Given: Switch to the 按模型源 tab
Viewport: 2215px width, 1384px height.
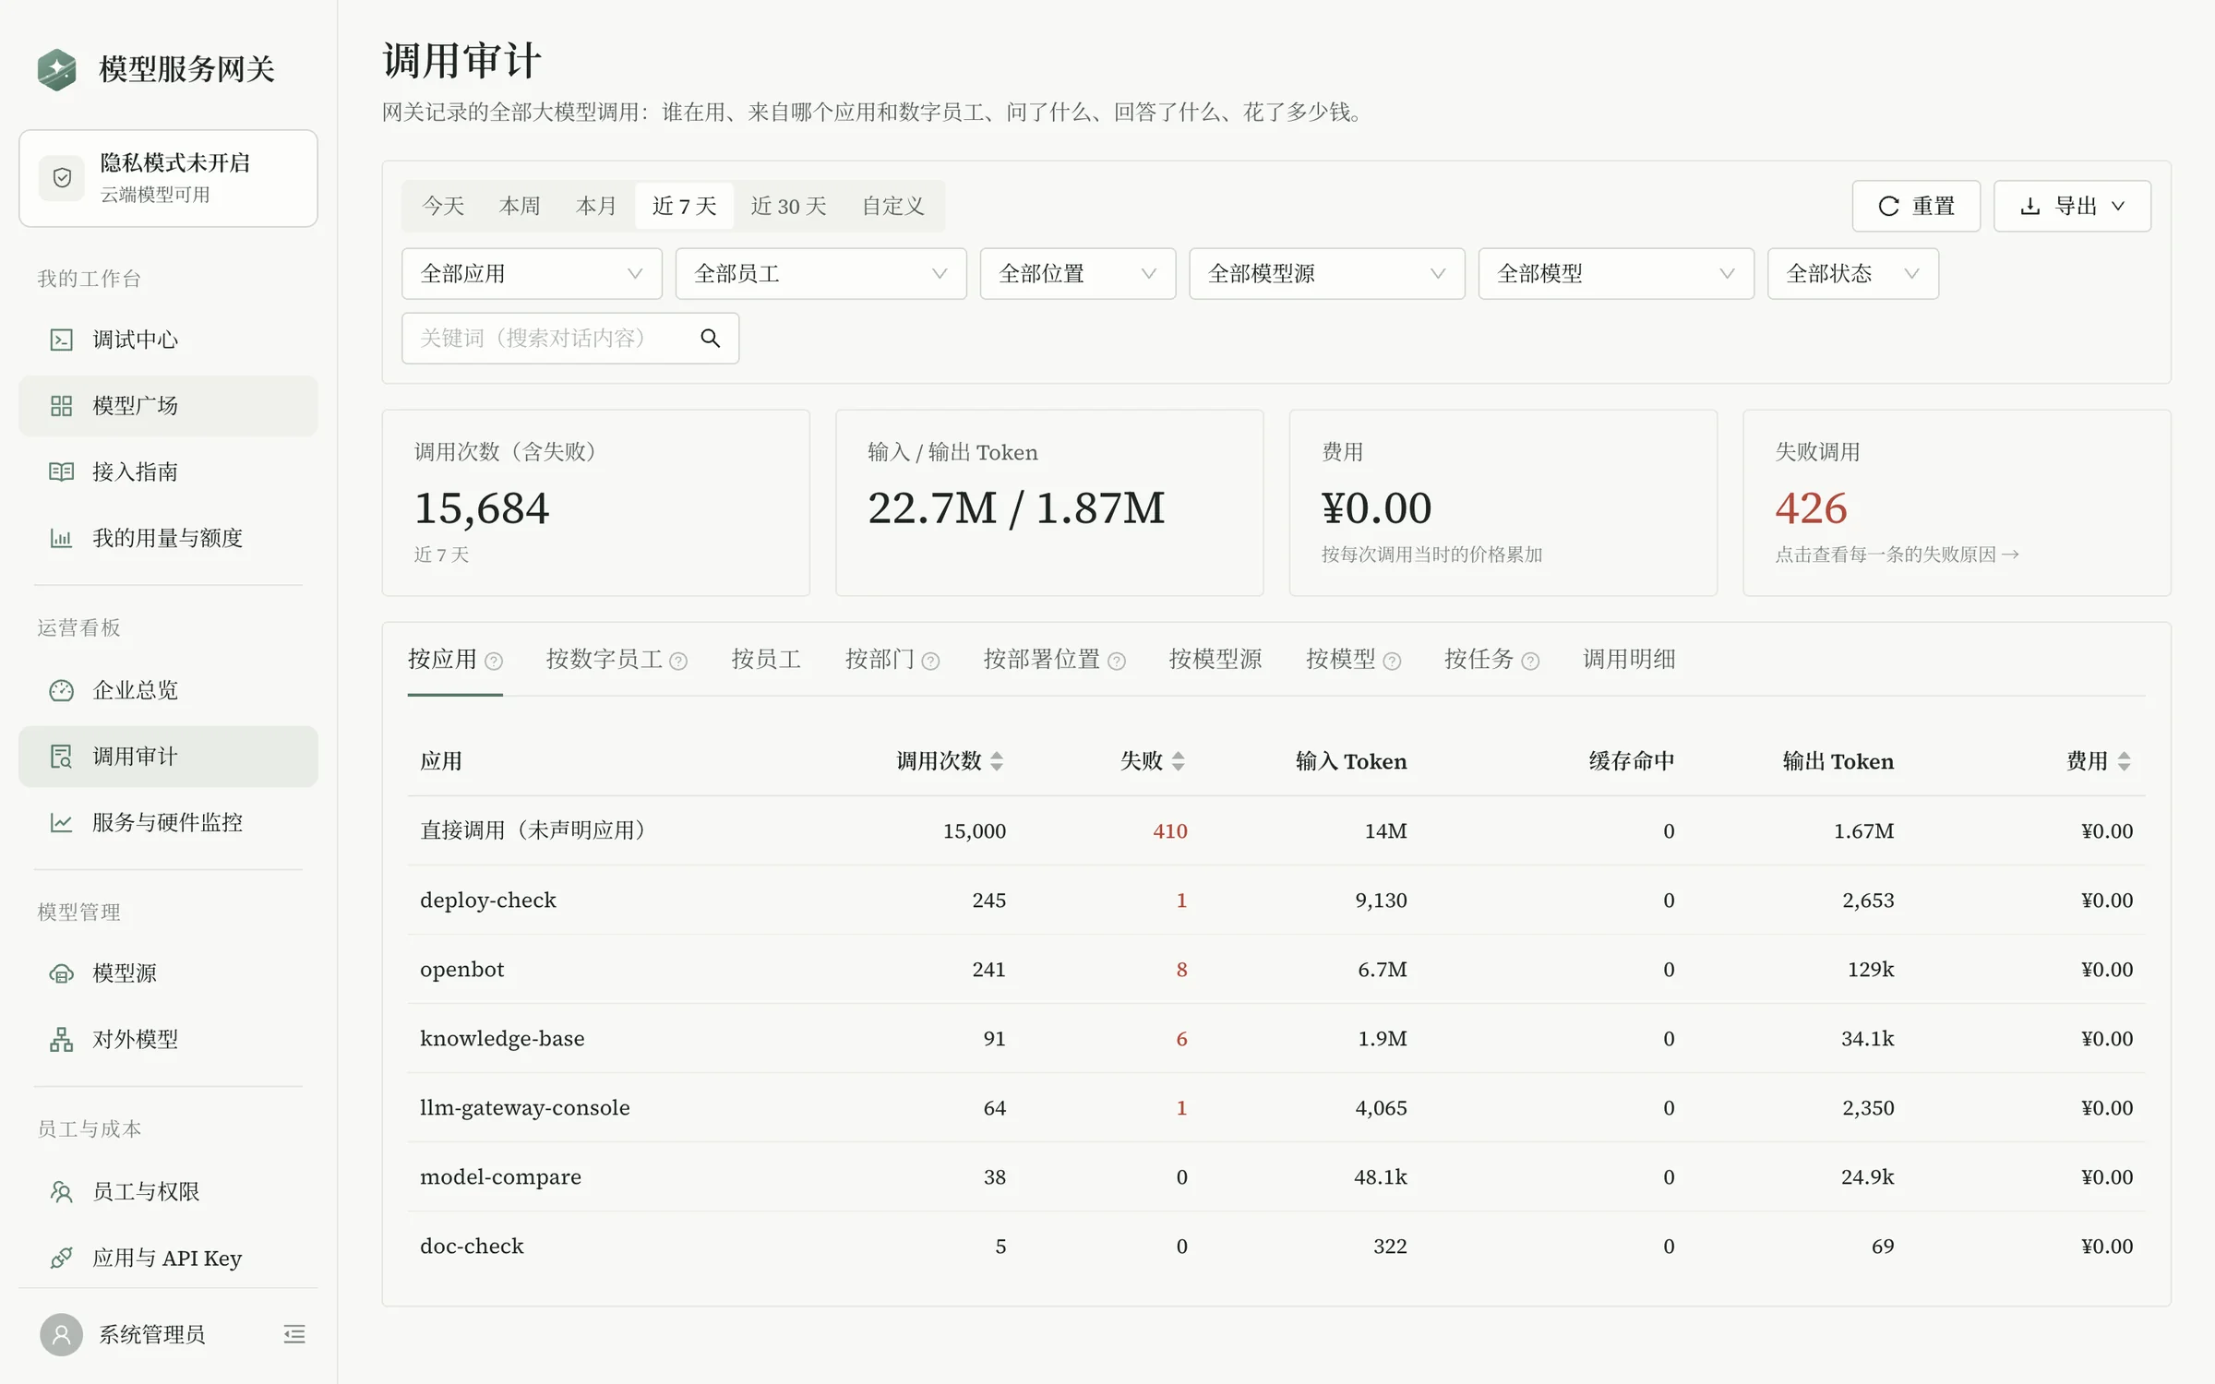Looking at the screenshot, I should [x=1215, y=660].
